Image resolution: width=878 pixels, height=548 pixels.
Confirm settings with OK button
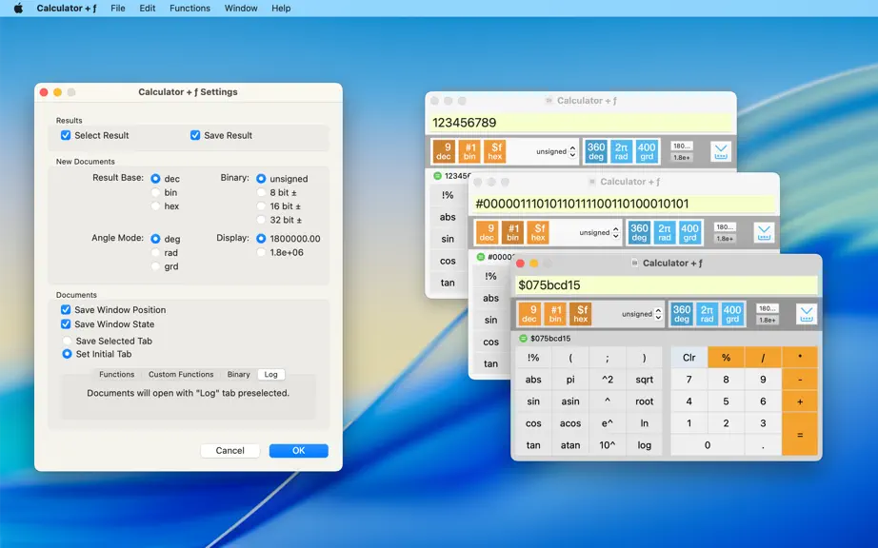[x=298, y=451]
